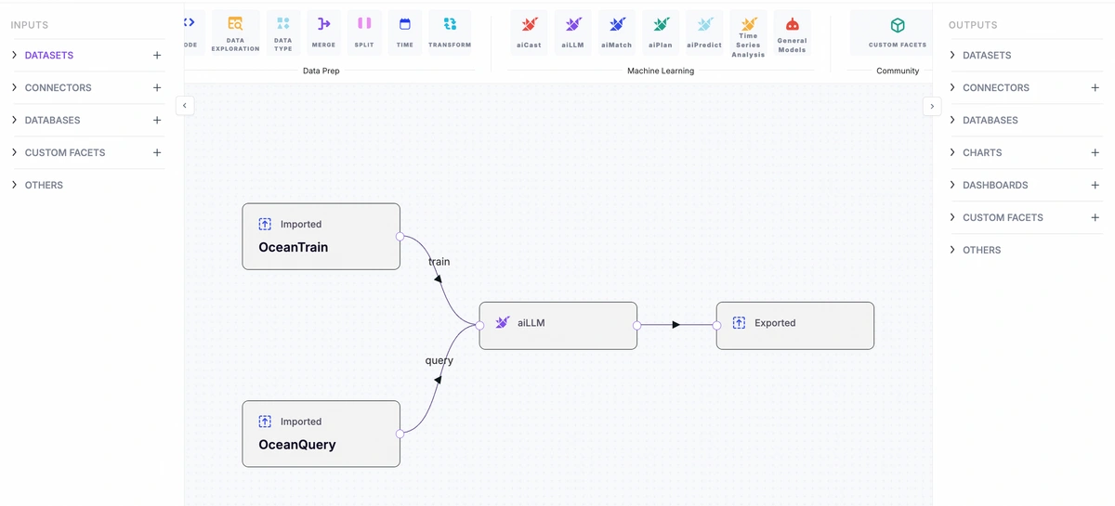Collapse the Outputs panel with right arrow
Viewport: 1115px width, 506px height.
click(x=932, y=106)
